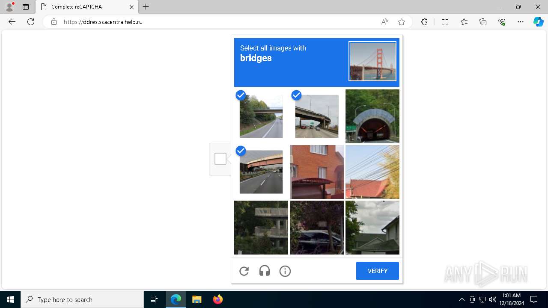Select the concrete balcony structure in trees tile
Screen dimensions: 548x308
pyautogui.click(x=261, y=228)
